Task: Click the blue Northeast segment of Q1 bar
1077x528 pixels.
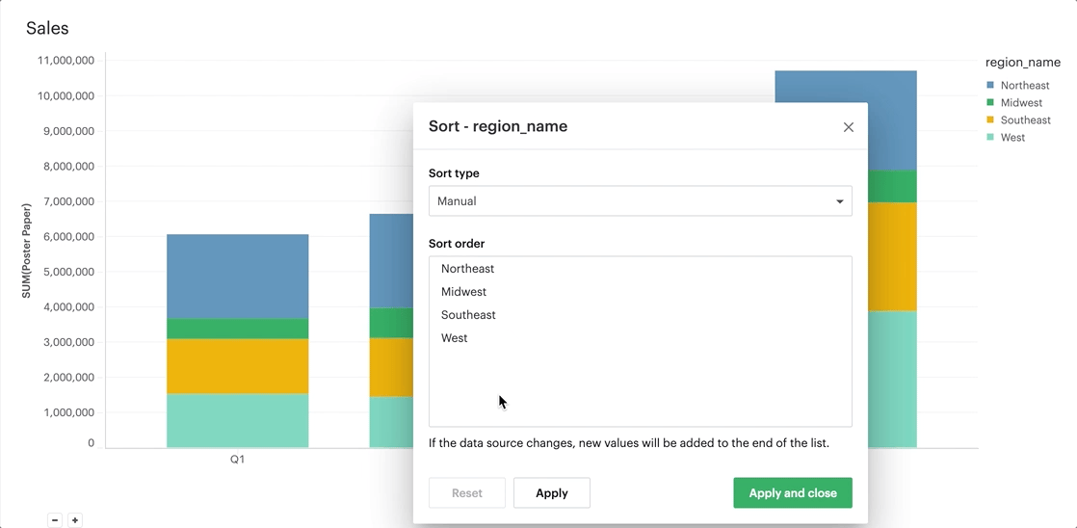Action: 237,277
